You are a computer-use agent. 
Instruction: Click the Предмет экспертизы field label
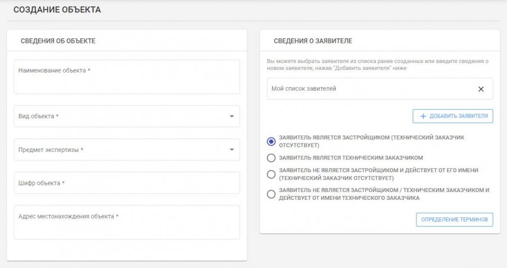pos(51,150)
